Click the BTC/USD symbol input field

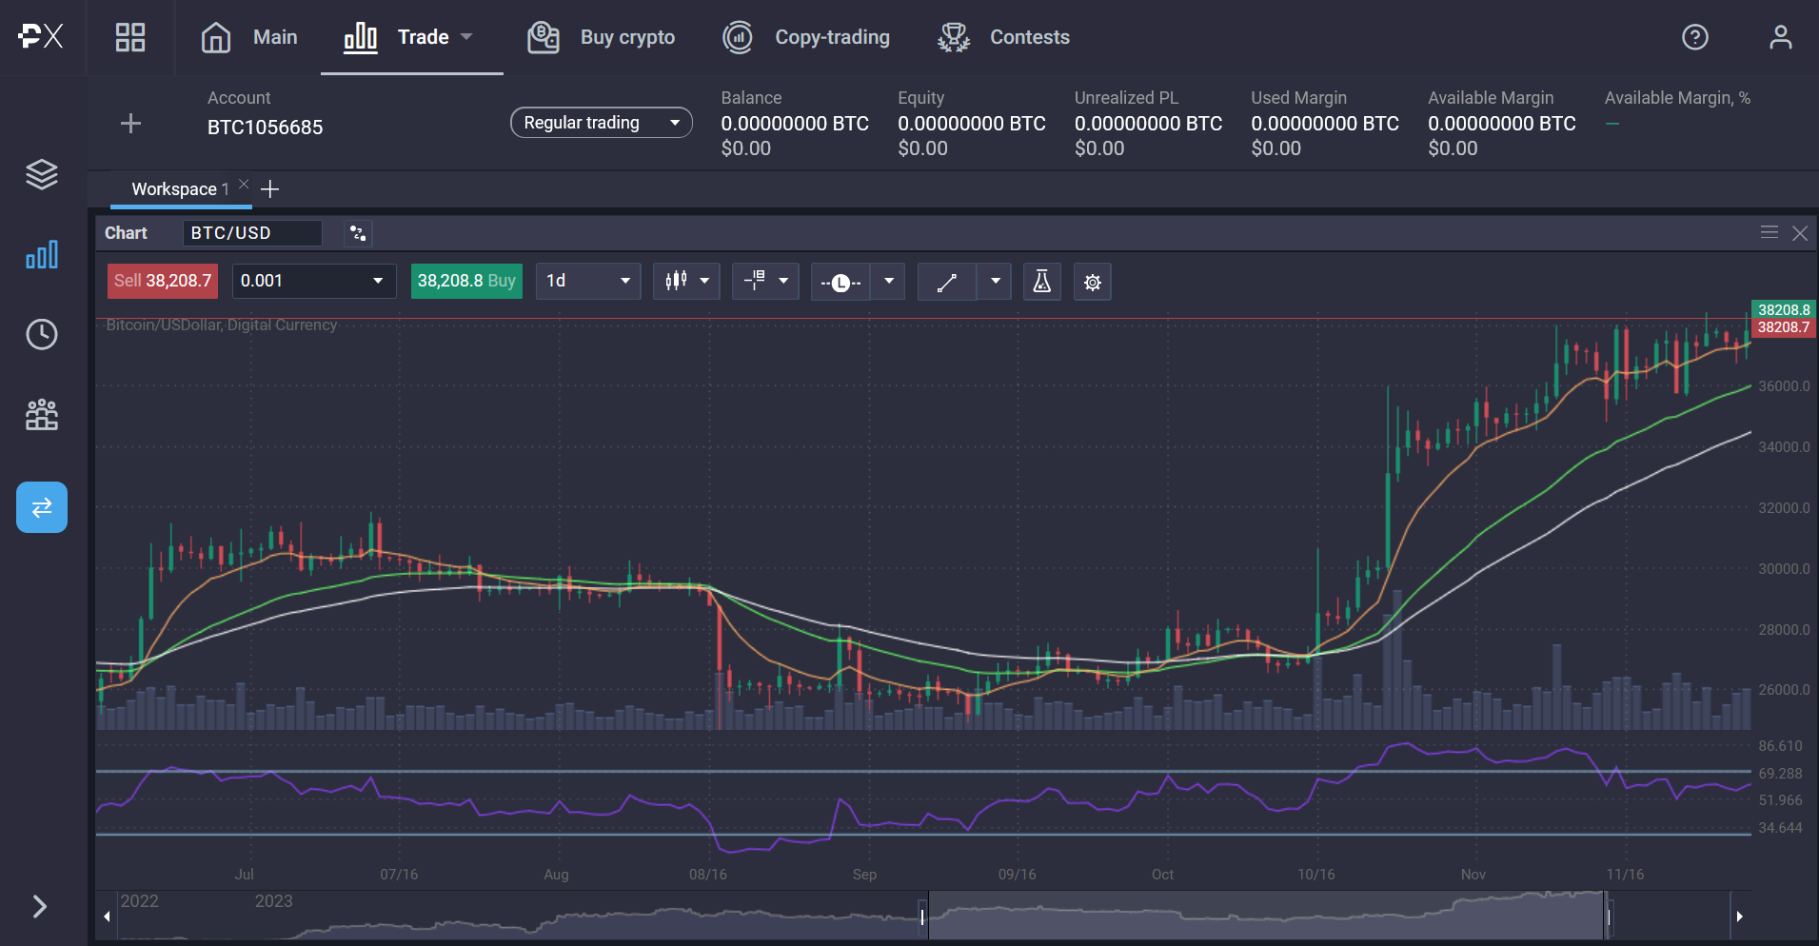252,233
